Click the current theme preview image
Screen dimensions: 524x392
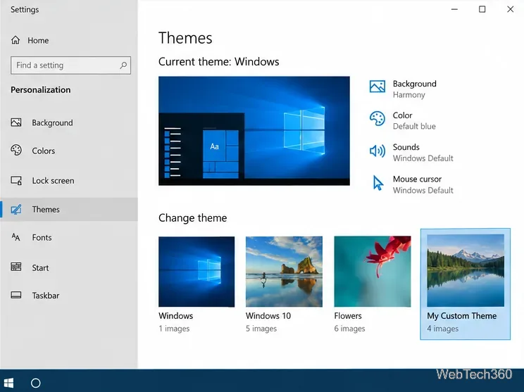click(254, 131)
